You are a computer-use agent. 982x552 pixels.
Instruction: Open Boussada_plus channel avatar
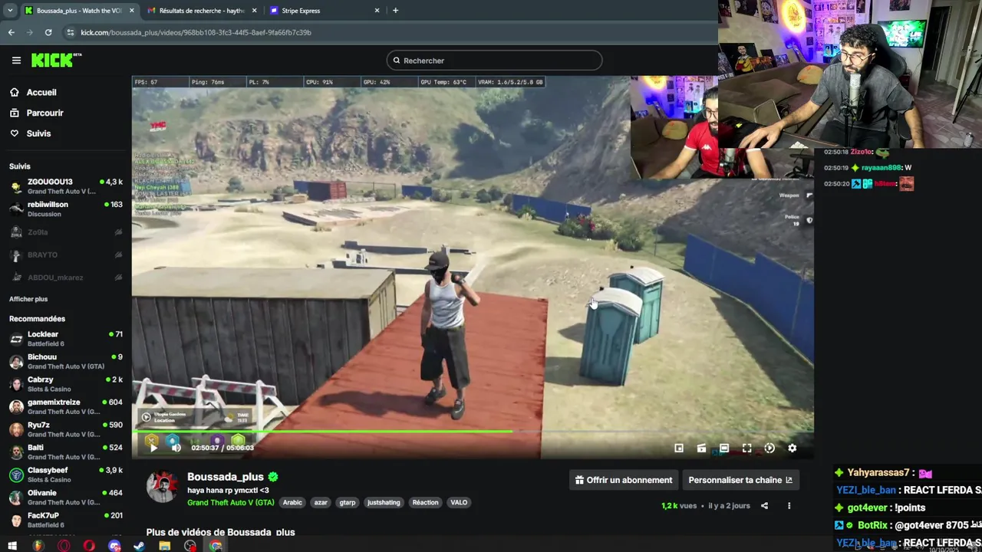point(162,487)
